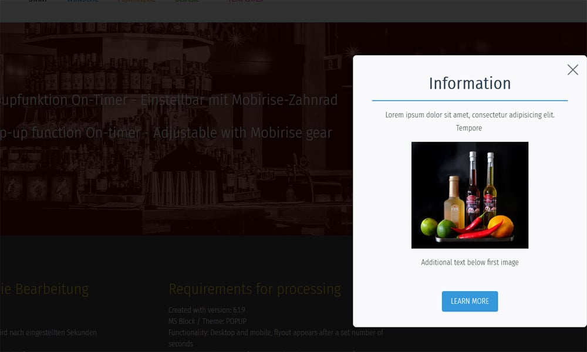
Task: Click the Information popup heading
Action: (470, 83)
